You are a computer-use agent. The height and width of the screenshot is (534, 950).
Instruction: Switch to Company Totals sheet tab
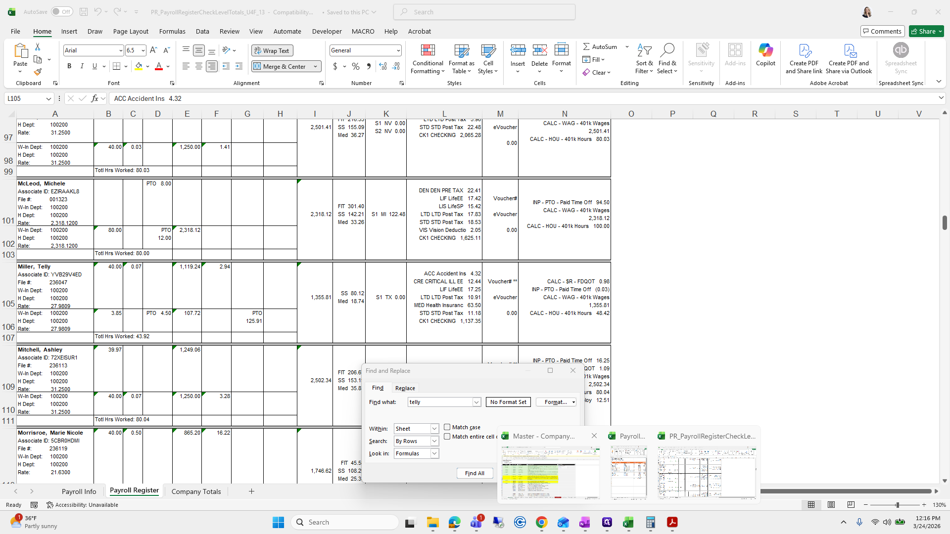coord(196,491)
